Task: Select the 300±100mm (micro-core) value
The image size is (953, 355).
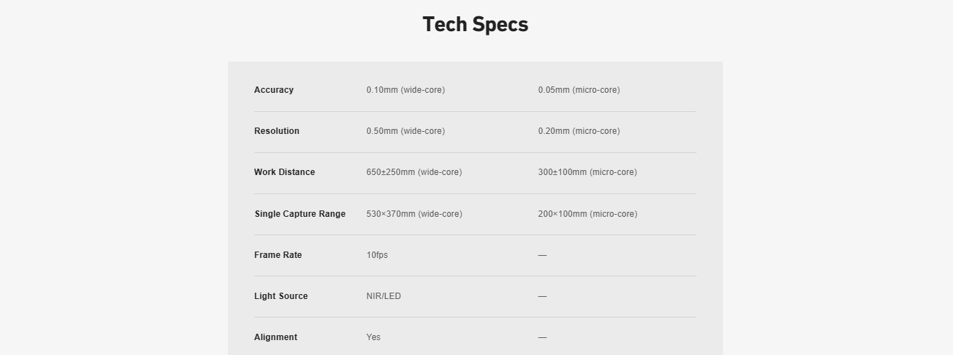Action: click(x=587, y=172)
